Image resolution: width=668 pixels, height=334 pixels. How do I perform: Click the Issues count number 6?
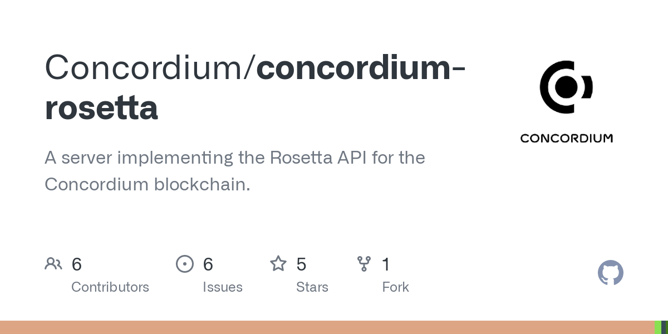(x=208, y=264)
